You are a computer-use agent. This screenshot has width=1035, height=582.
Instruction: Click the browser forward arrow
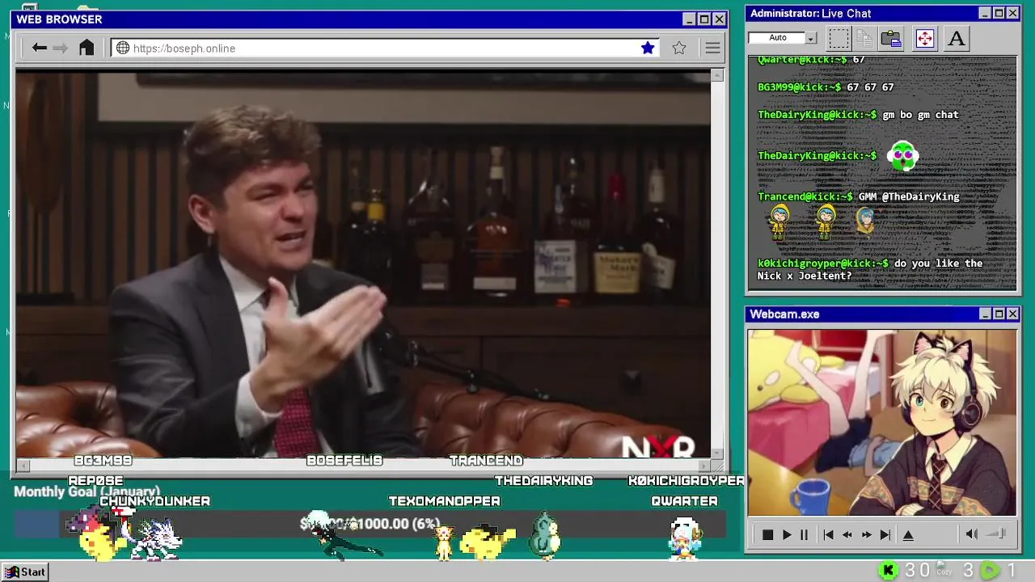click(60, 48)
